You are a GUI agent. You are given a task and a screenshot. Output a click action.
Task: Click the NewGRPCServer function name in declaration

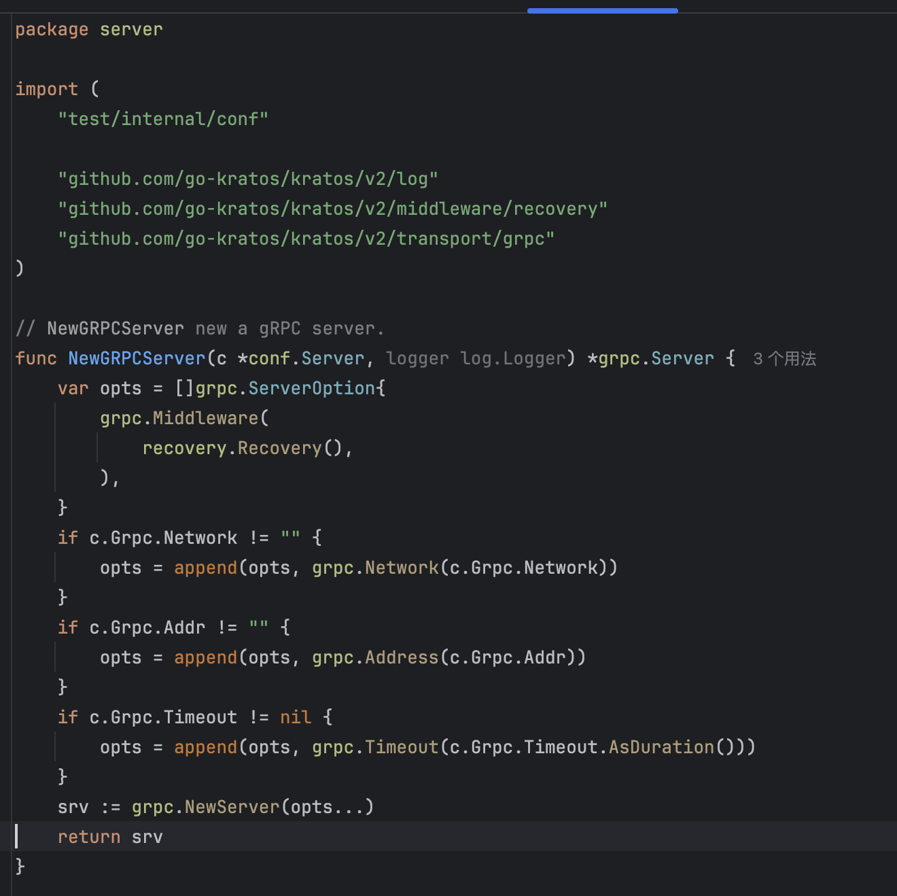[x=137, y=359]
